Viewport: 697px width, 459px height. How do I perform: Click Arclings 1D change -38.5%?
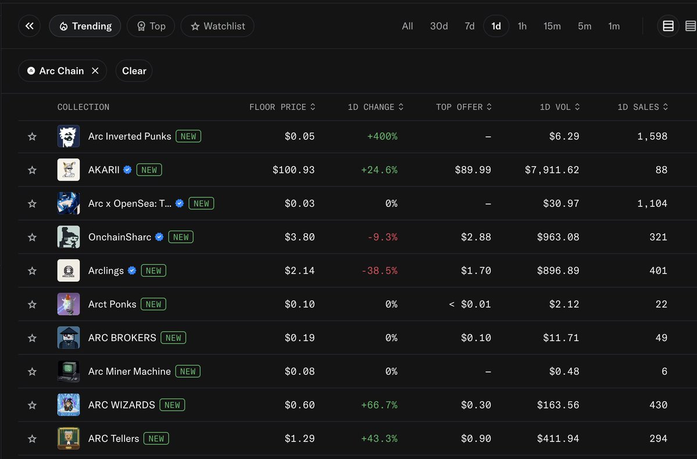tap(379, 271)
